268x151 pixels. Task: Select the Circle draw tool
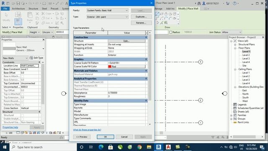point(175,14)
